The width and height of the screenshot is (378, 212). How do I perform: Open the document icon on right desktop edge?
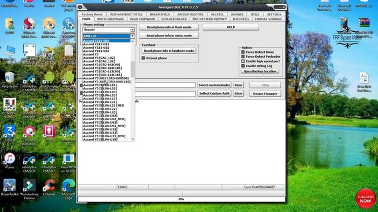(x=364, y=82)
